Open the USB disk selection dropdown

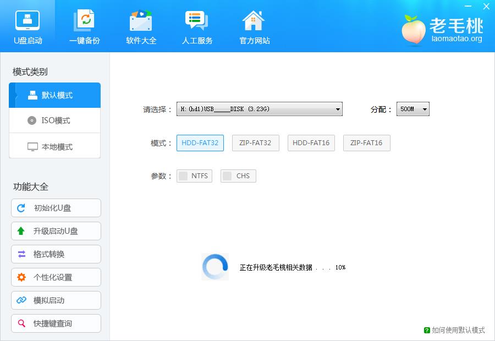click(338, 108)
